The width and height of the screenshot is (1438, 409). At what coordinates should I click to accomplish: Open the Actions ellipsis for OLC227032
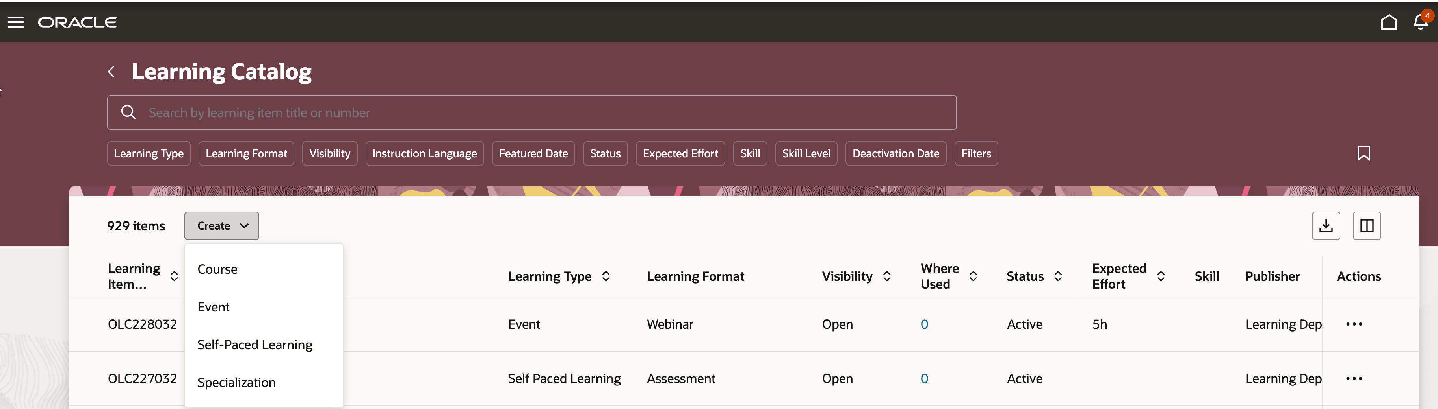tap(1354, 378)
